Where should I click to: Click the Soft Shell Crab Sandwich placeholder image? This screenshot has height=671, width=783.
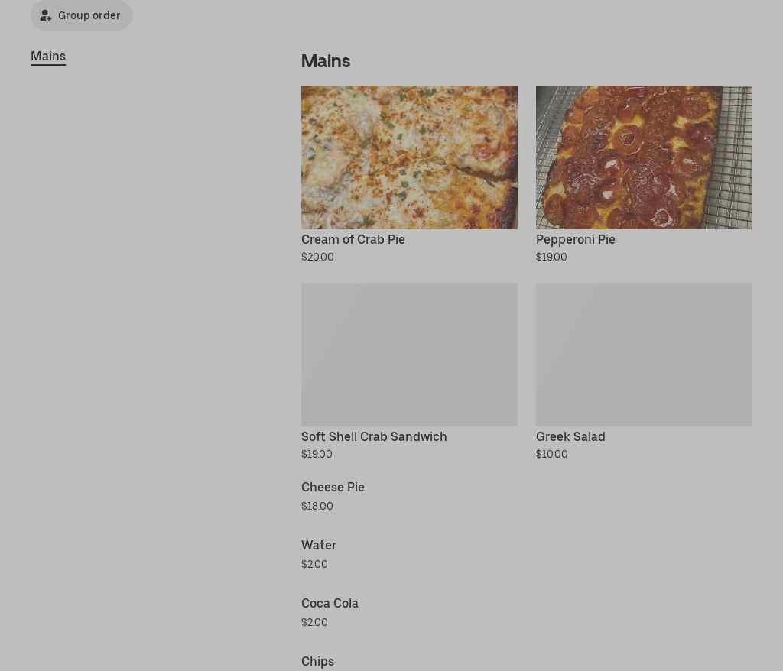(x=409, y=354)
